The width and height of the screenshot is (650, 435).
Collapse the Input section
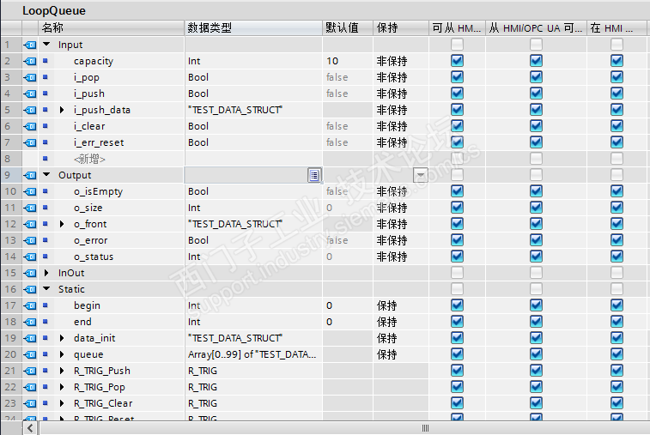coord(46,44)
